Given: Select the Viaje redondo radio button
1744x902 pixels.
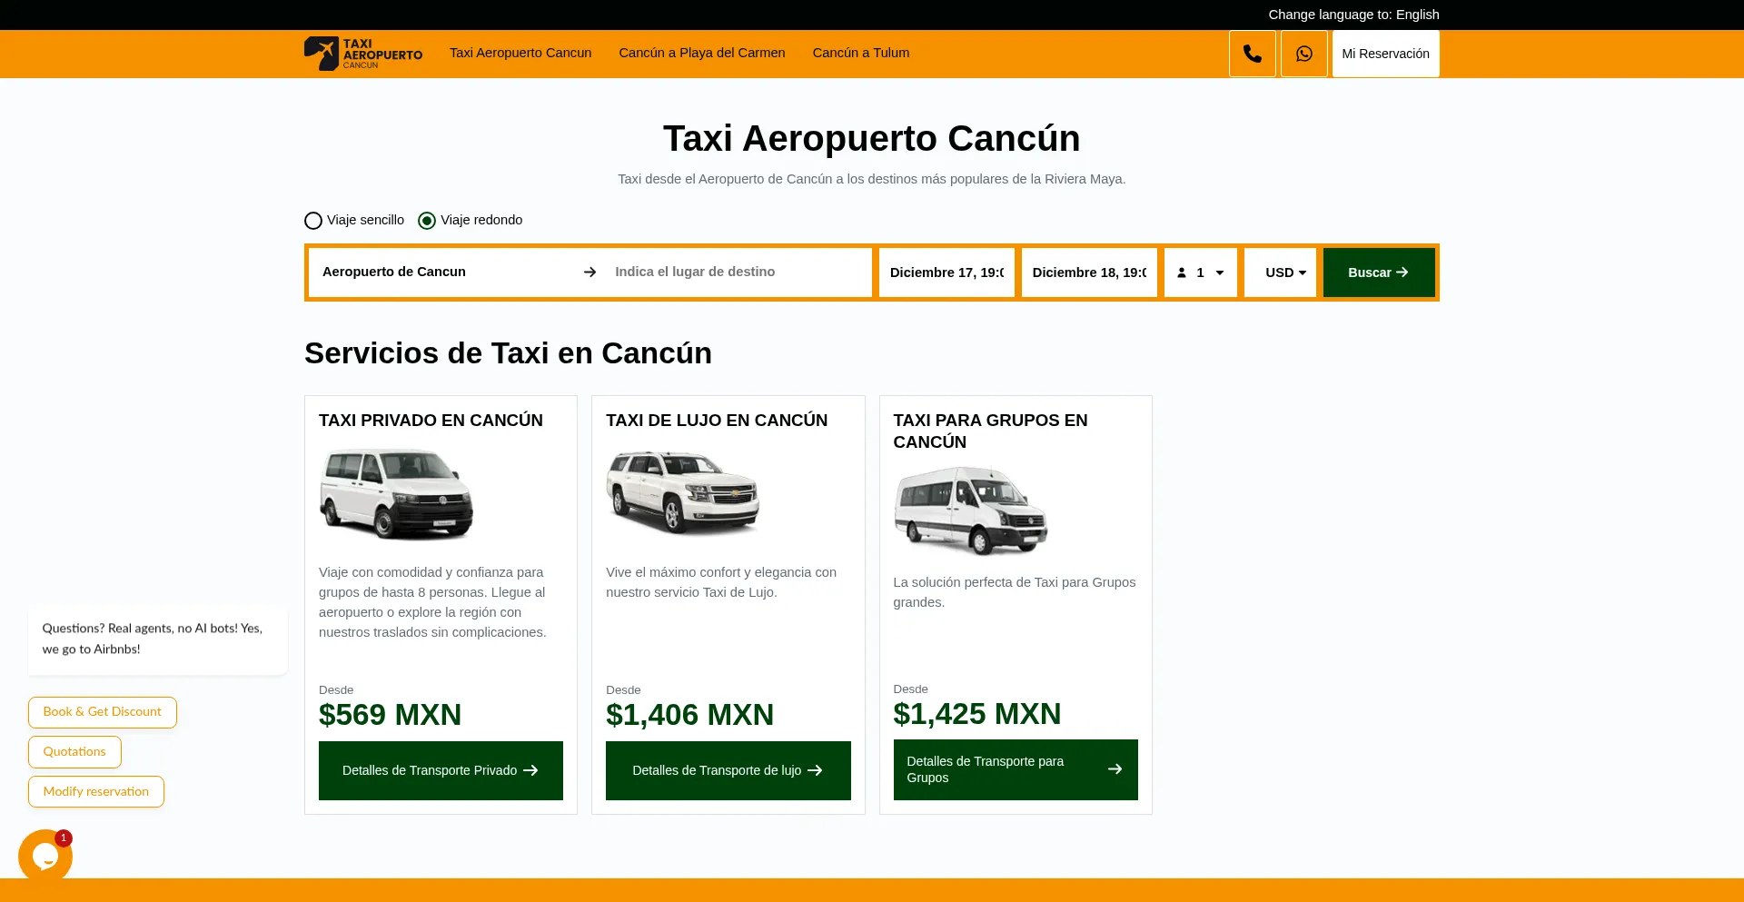Looking at the screenshot, I should pos(427,220).
